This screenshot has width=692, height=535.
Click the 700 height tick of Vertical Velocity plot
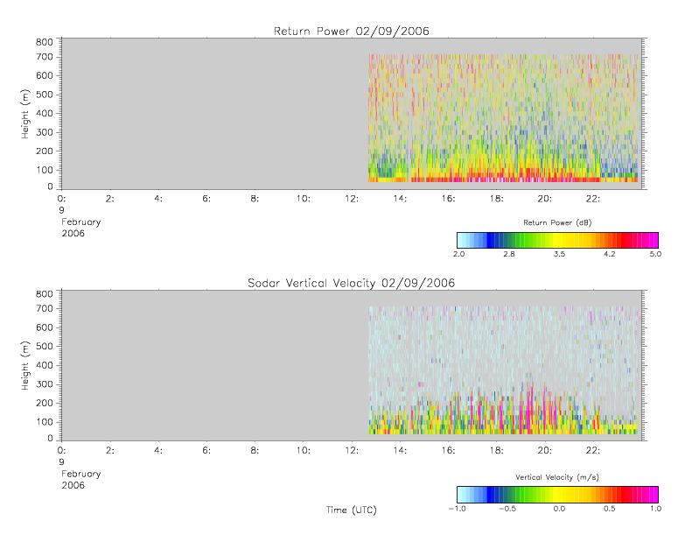point(44,308)
